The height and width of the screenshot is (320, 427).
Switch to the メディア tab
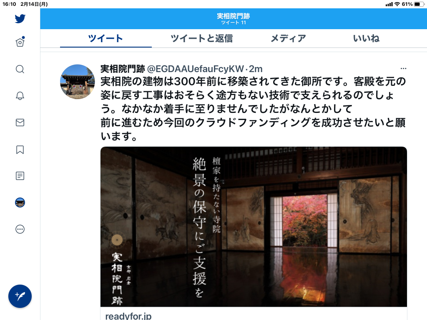click(x=289, y=38)
